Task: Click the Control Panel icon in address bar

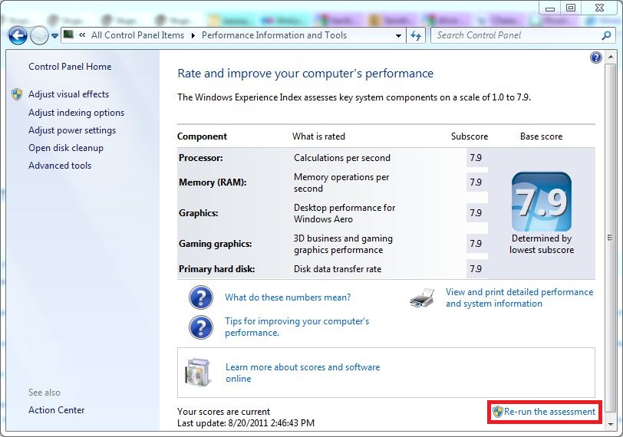Action: (x=69, y=35)
